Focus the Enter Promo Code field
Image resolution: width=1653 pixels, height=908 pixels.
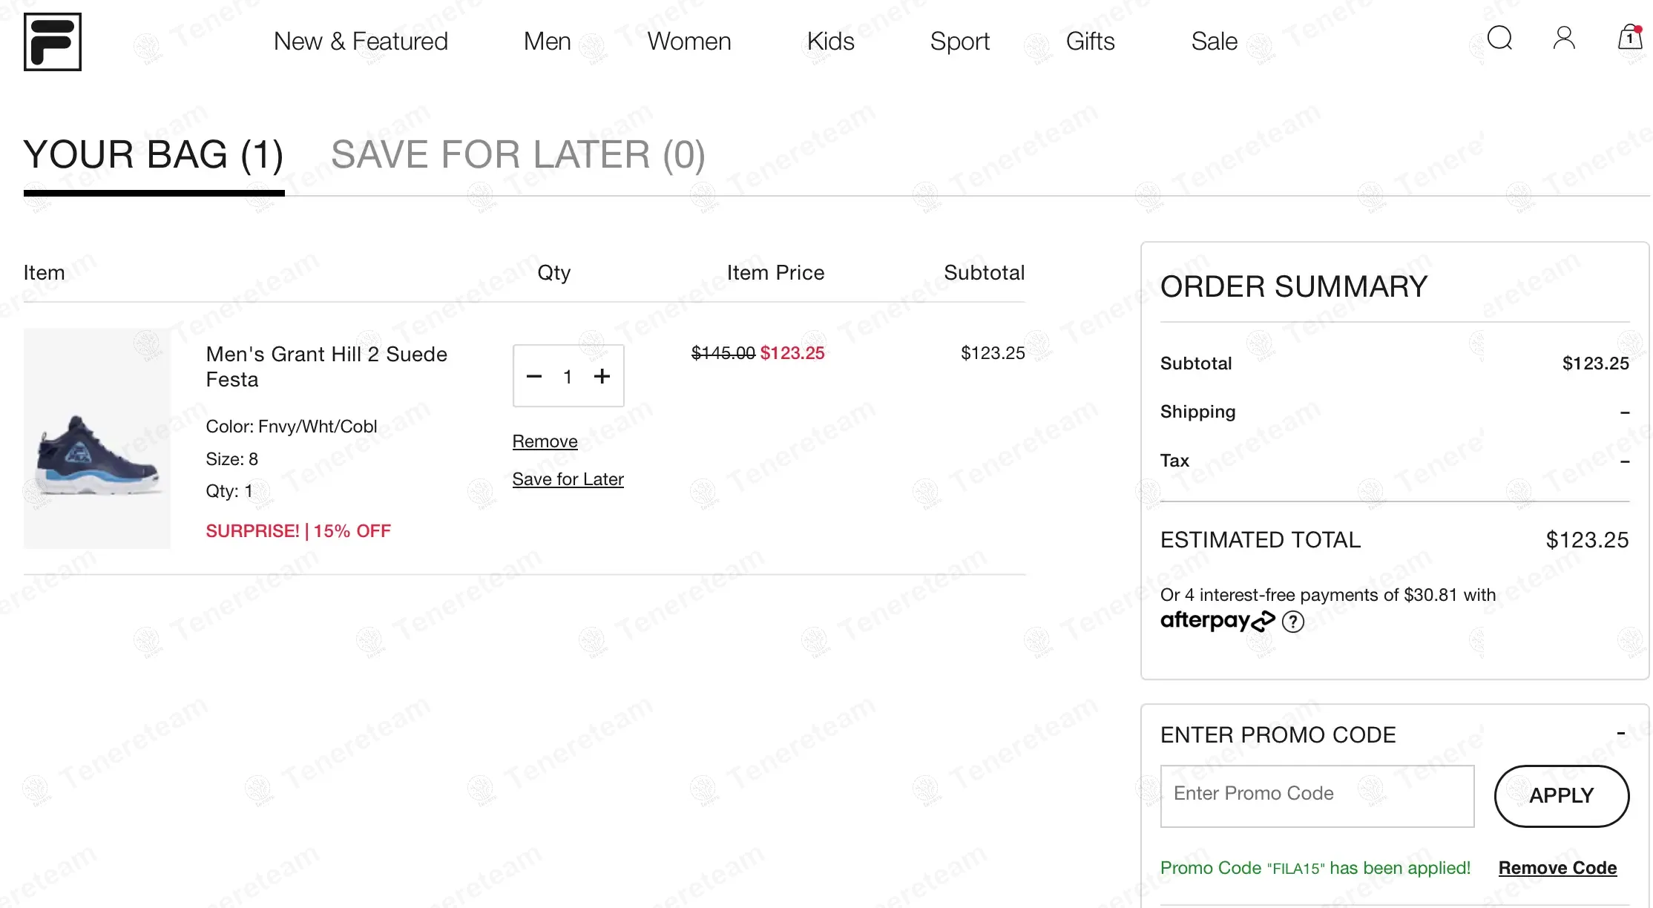1317,796
